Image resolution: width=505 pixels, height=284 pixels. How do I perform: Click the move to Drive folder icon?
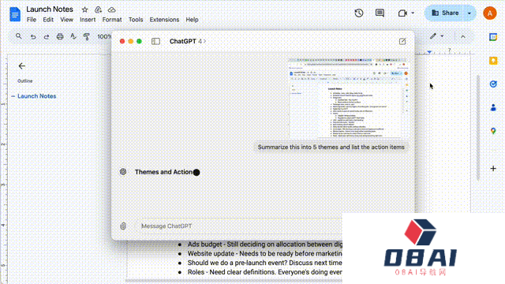[98, 9]
